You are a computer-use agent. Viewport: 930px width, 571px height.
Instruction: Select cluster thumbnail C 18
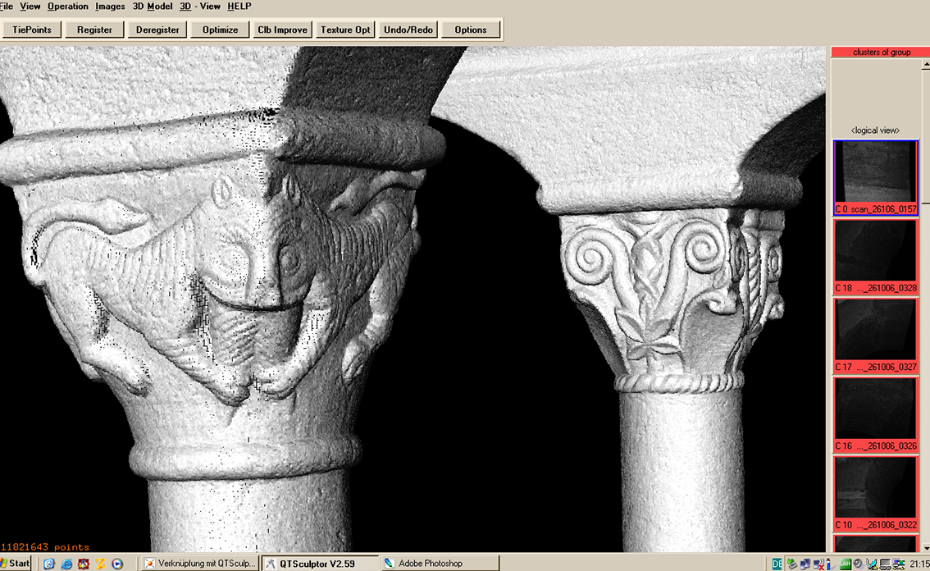pyautogui.click(x=875, y=256)
